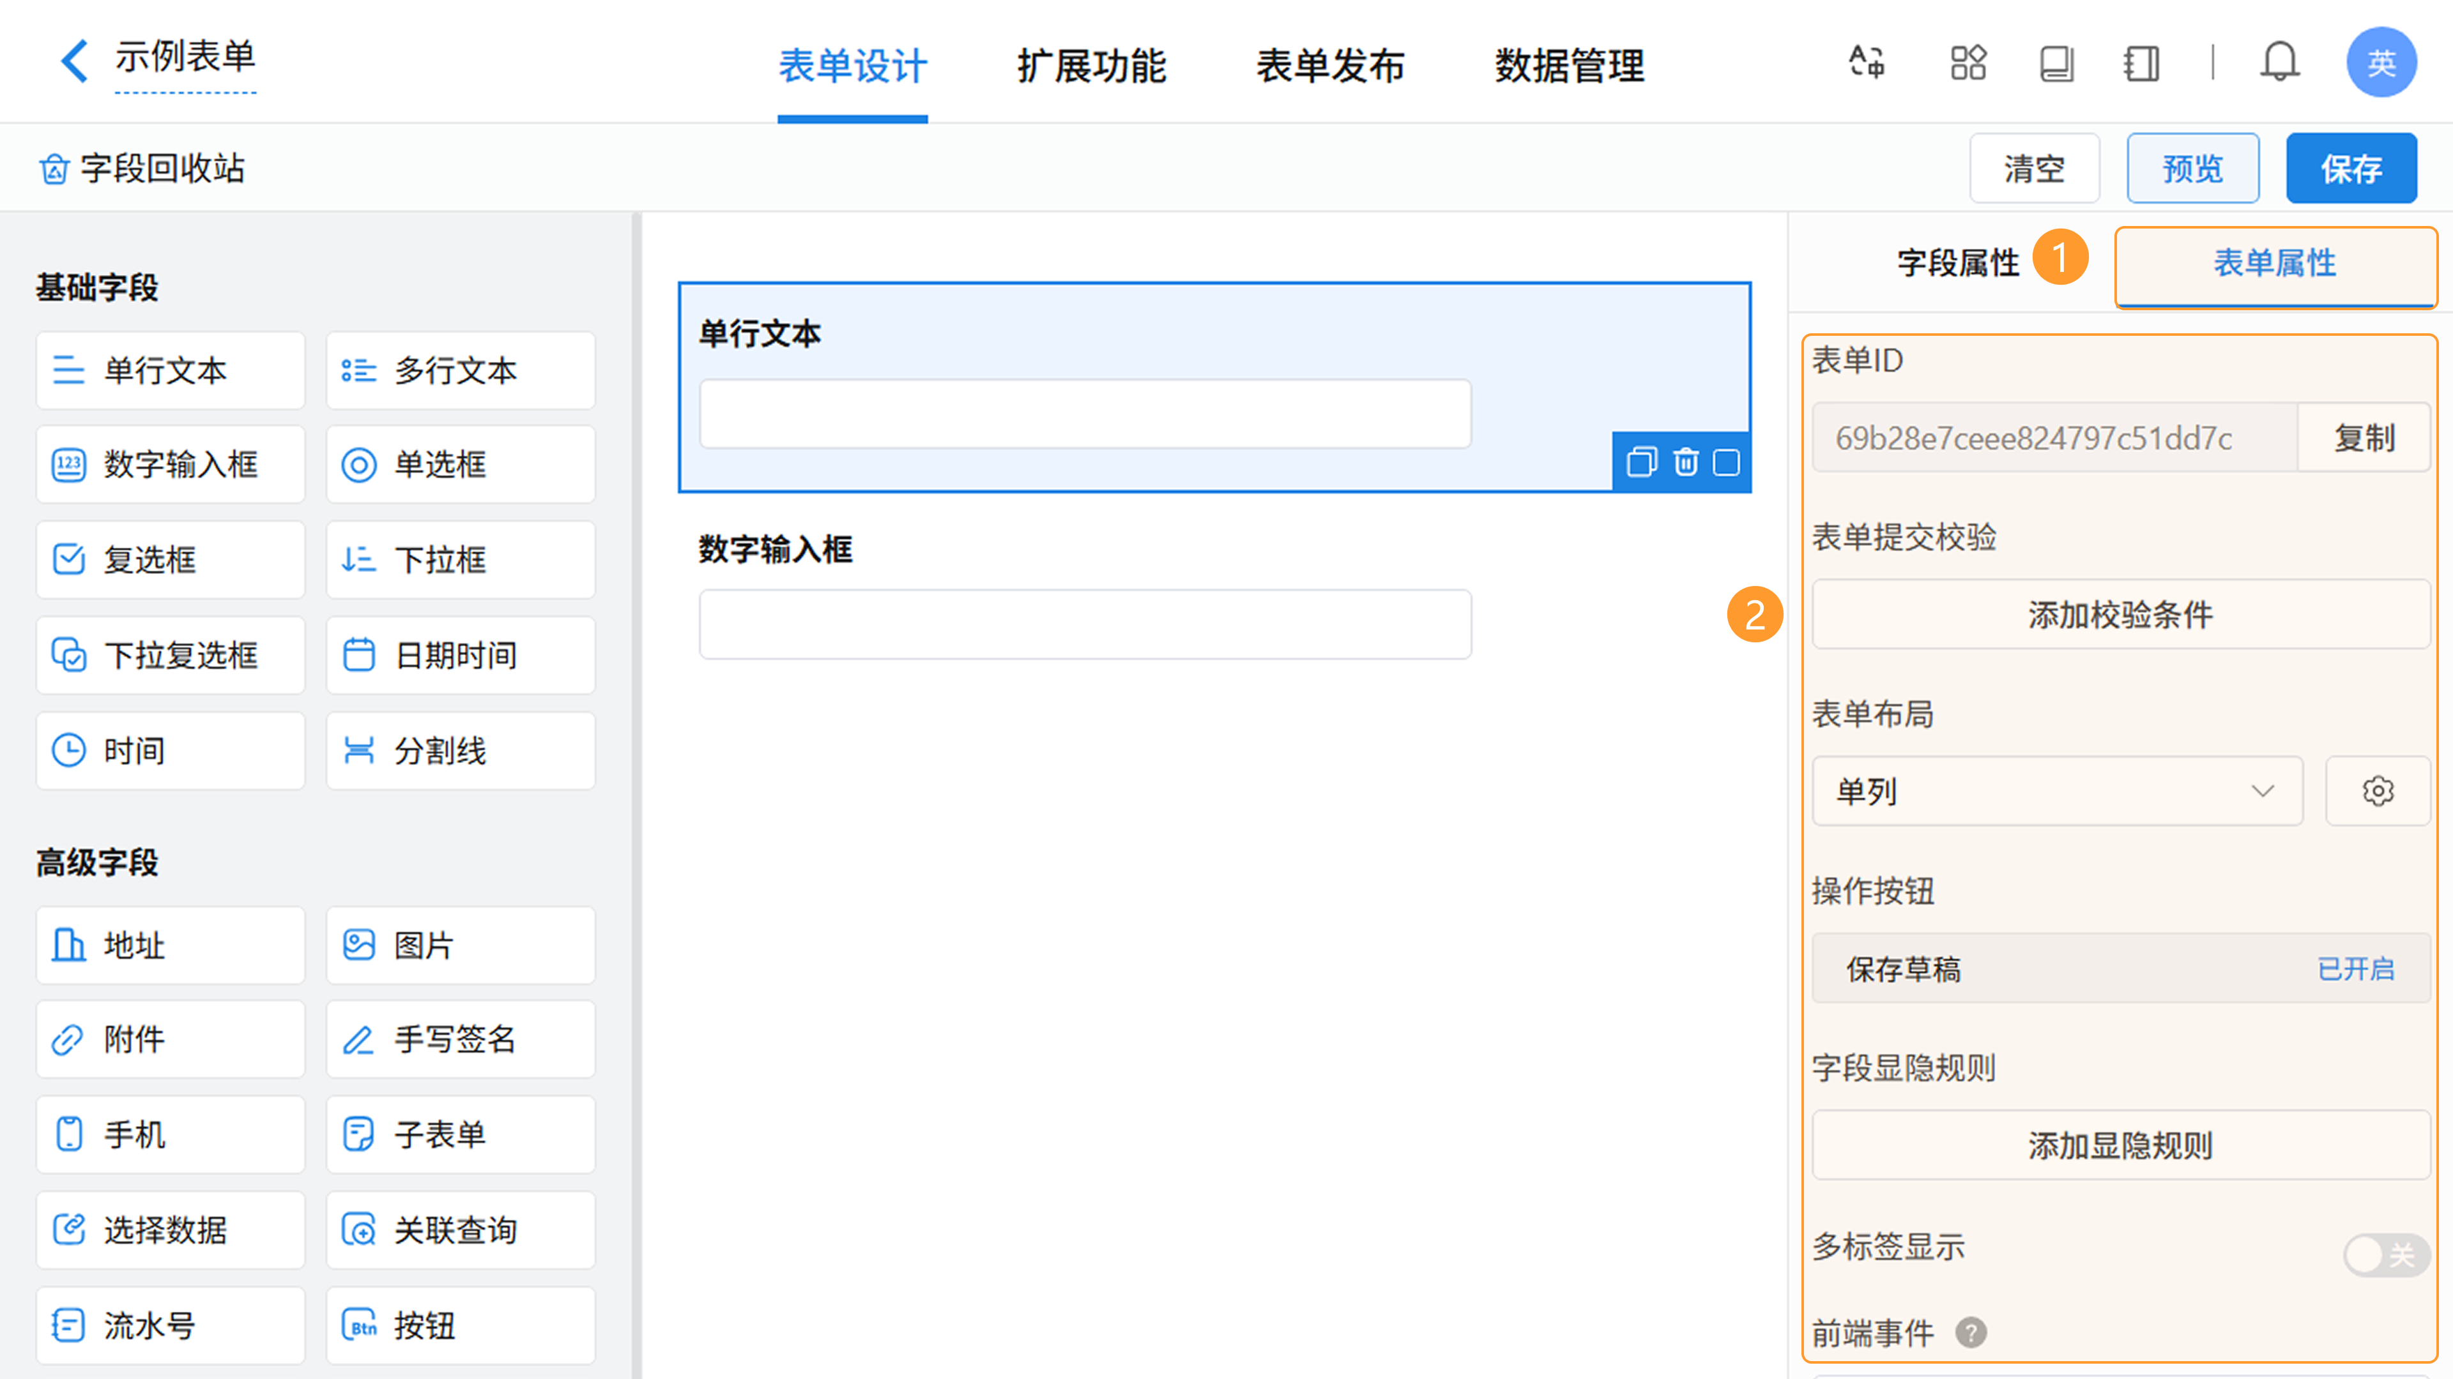This screenshot has width=2453, height=1379.
Task: Click the back arrow next to 示例表单
Action: coord(74,61)
